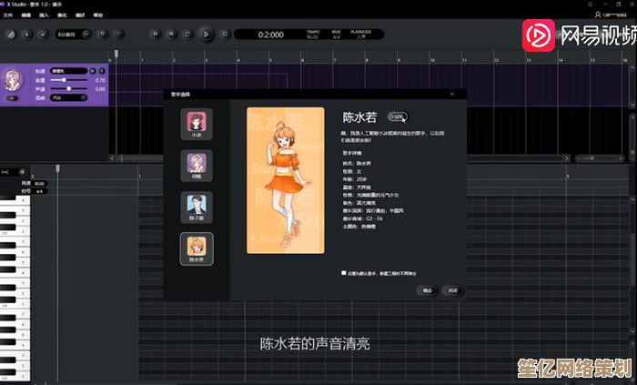Image resolution: width=637 pixels, height=385 pixels.
Task: Choose the 陈子敏 singer avatar
Action: tap(197, 206)
